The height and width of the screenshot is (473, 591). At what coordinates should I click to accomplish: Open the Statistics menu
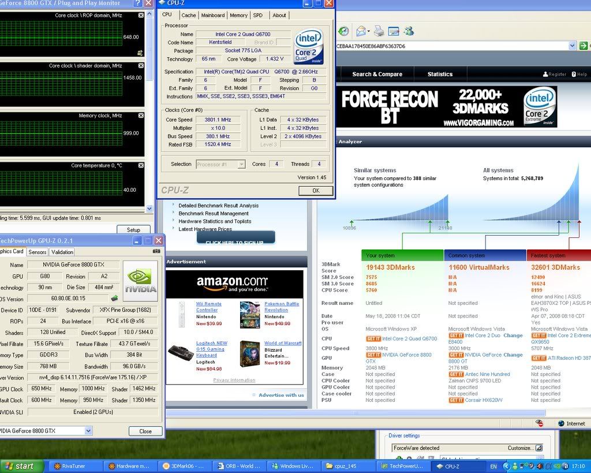click(x=440, y=75)
